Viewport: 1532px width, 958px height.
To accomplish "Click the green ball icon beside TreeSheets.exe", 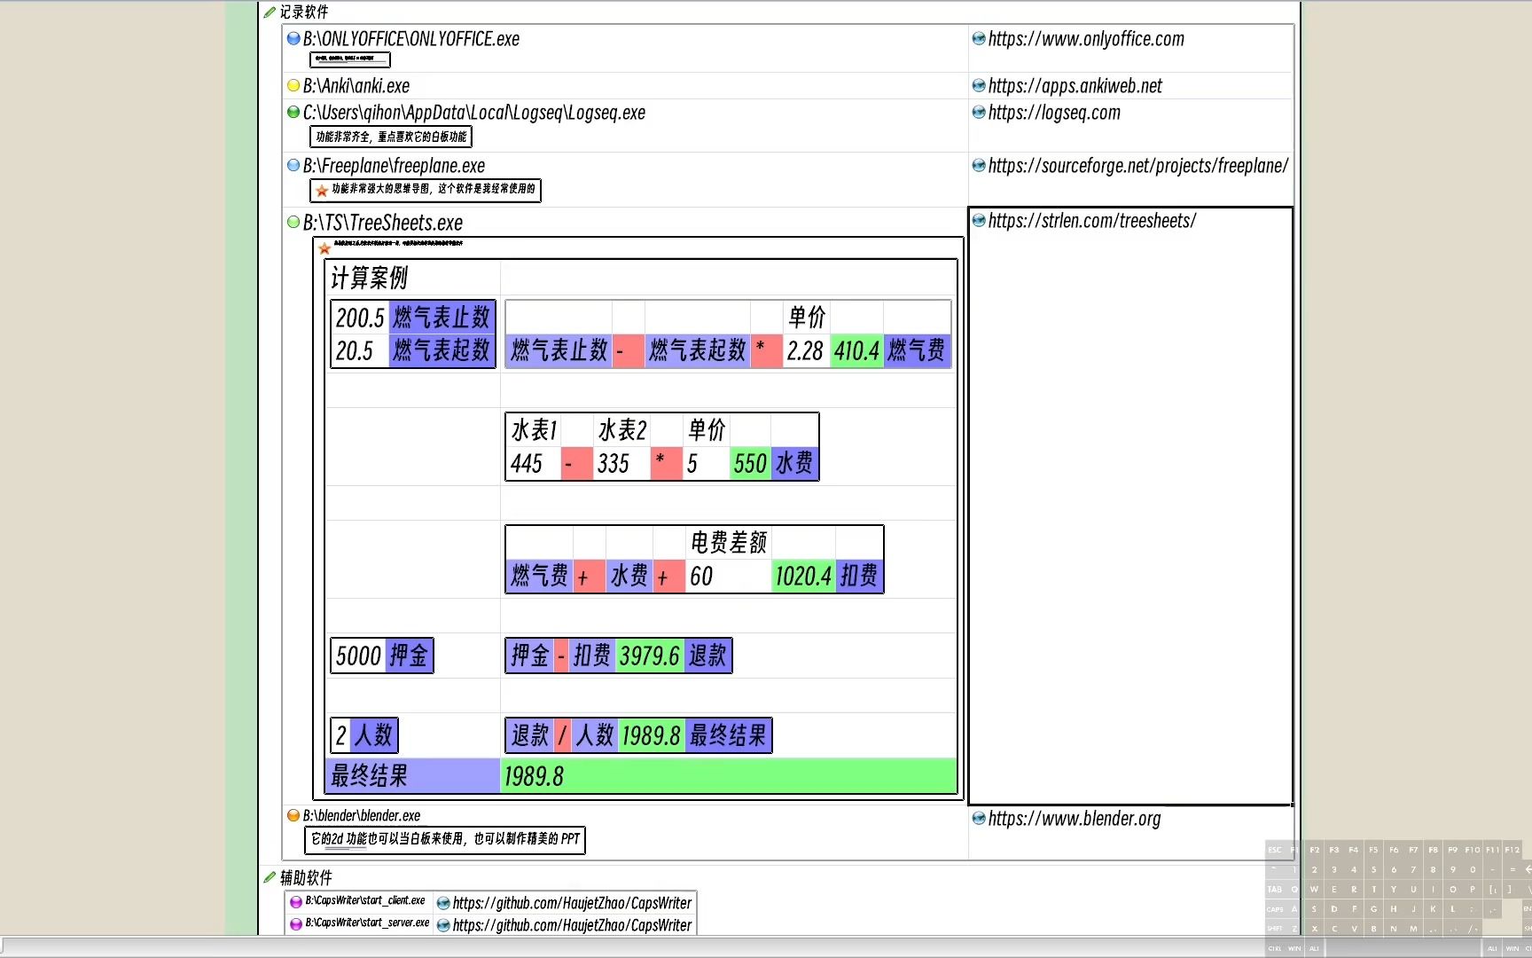I will pyautogui.click(x=293, y=222).
